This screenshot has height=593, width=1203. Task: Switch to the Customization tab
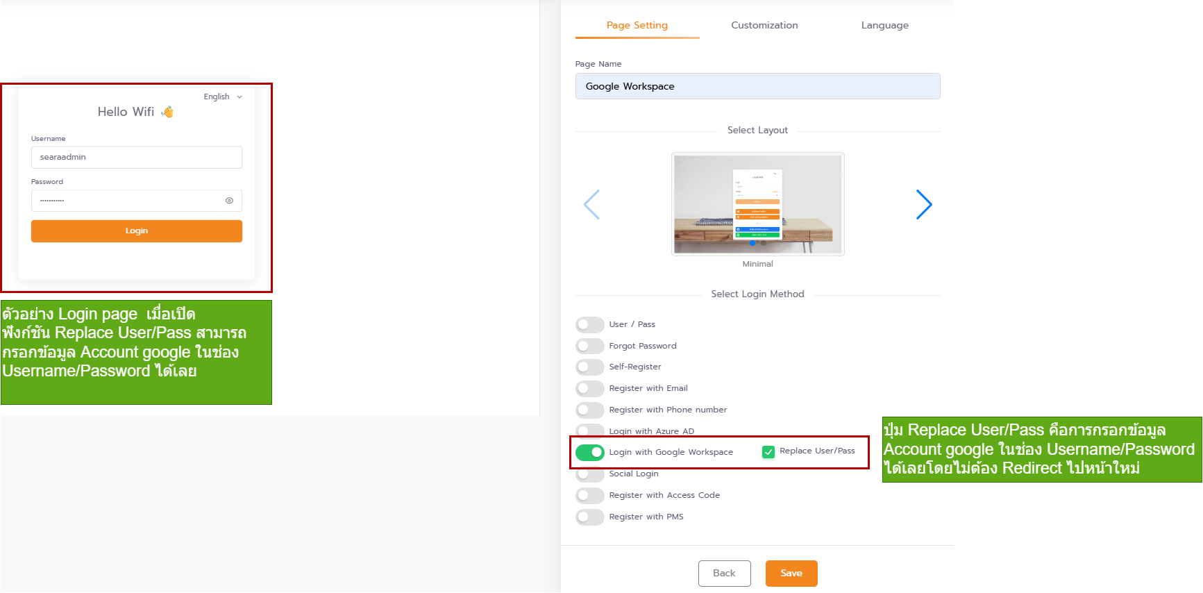pyautogui.click(x=764, y=26)
